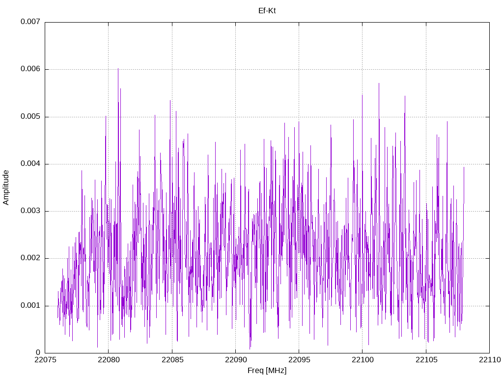
Task: Click the x-axis tick label 22105
Action: pos(426,360)
